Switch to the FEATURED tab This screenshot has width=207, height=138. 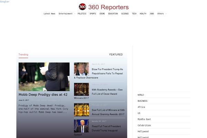point(116,55)
